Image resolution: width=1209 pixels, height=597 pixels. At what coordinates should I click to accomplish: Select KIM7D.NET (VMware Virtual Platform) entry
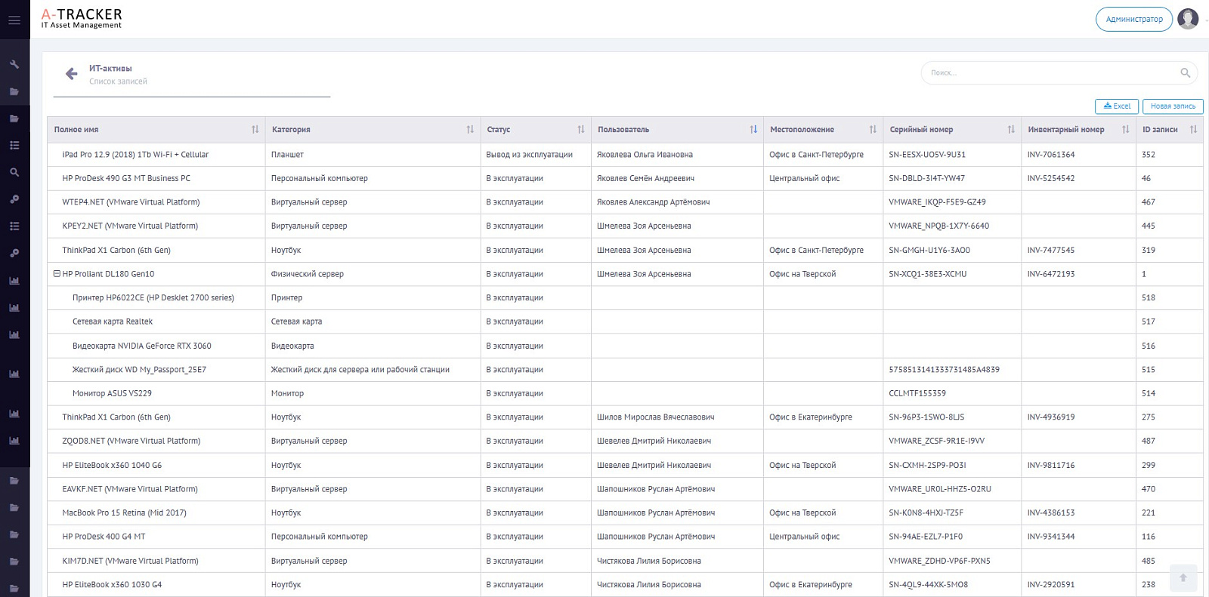[x=130, y=561]
